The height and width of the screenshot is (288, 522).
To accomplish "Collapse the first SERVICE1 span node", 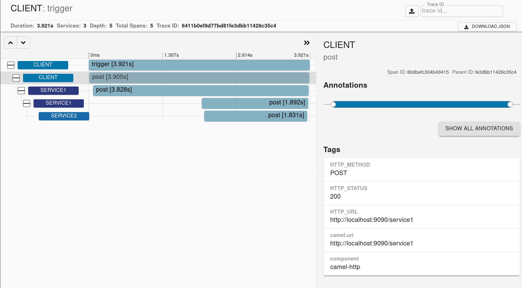I will (21, 91).
